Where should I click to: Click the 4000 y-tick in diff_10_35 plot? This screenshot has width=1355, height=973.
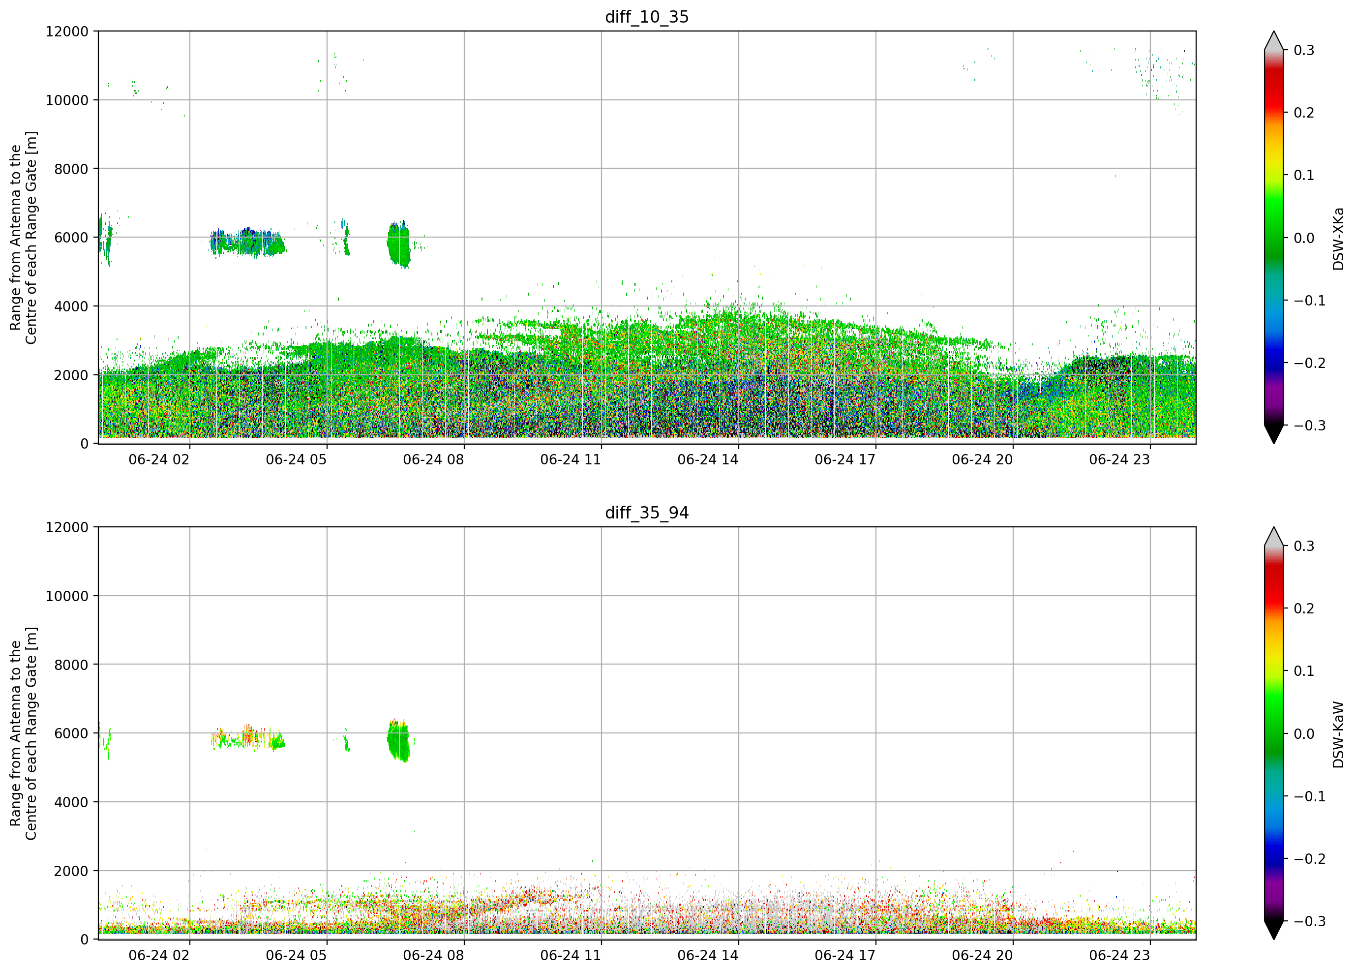coord(71,306)
